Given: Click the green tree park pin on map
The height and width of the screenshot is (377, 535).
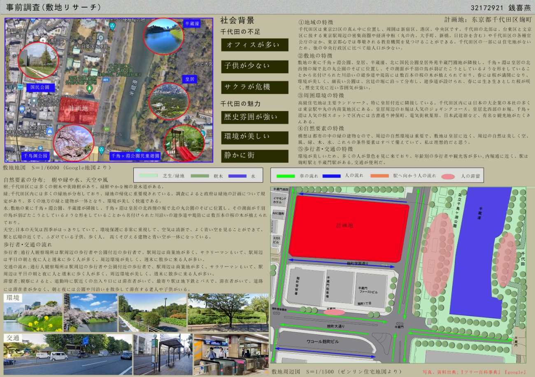Looking at the screenshot, I should tap(89, 88).
